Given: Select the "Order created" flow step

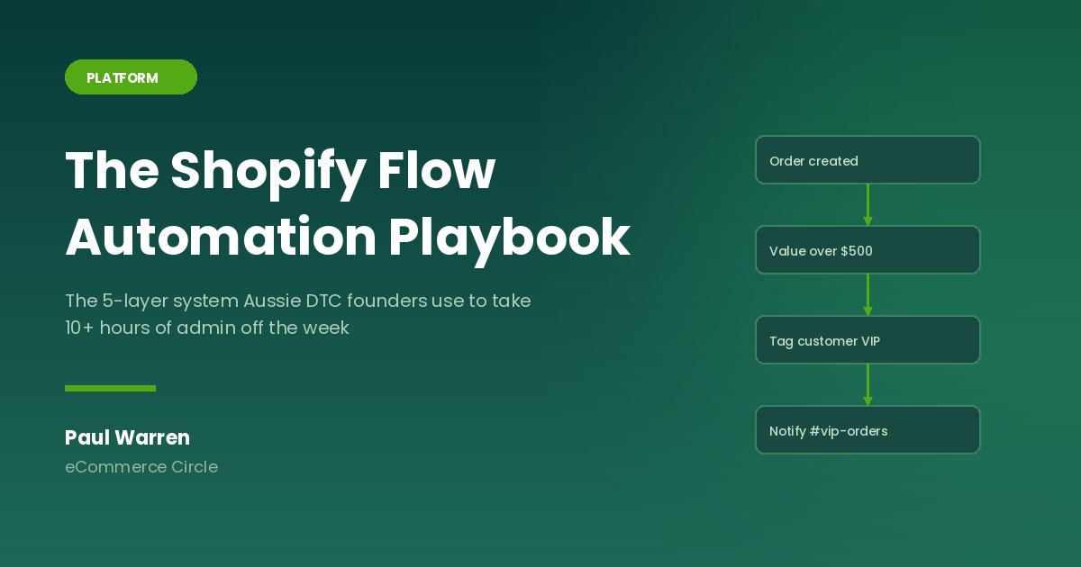Looking at the screenshot, I should (x=868, y=160).
